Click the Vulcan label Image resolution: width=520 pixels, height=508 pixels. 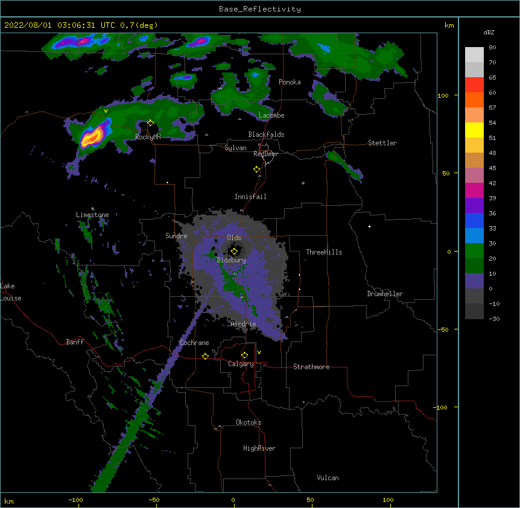tap(328, 478)
